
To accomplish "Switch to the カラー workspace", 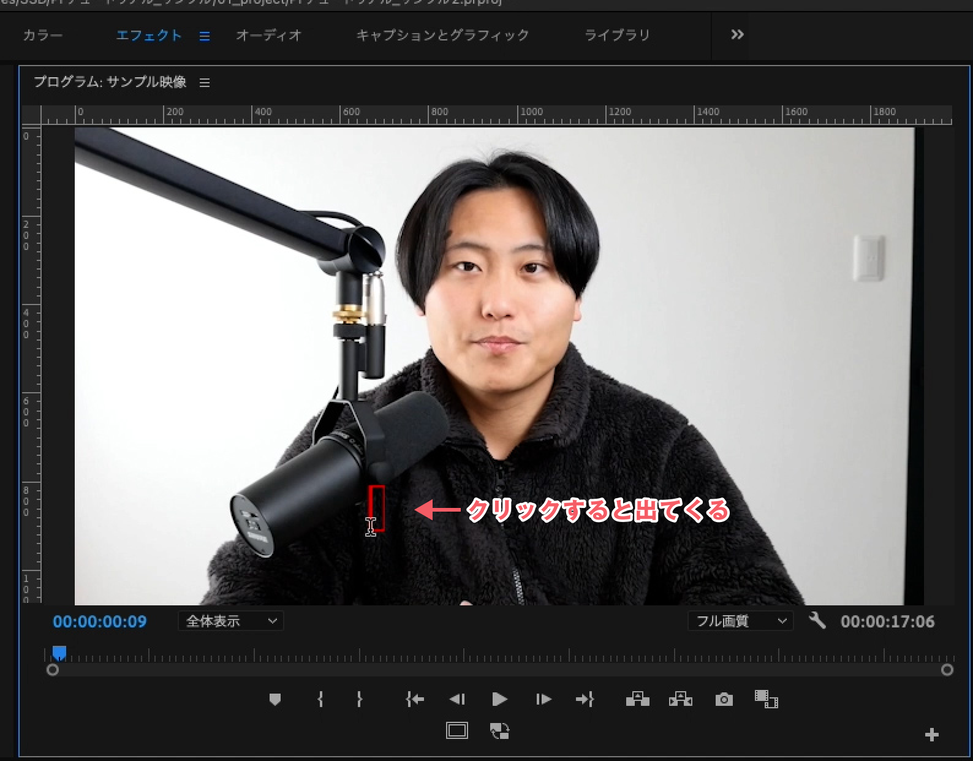I will click(43, 36).
